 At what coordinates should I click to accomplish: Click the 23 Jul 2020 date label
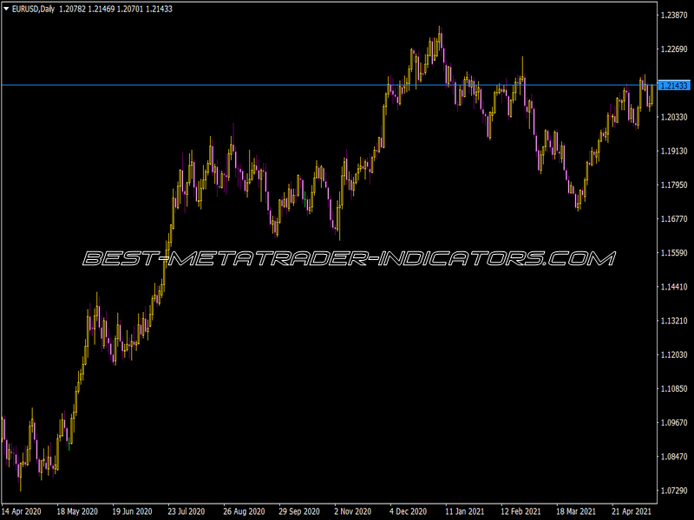[x=186, y=511]
